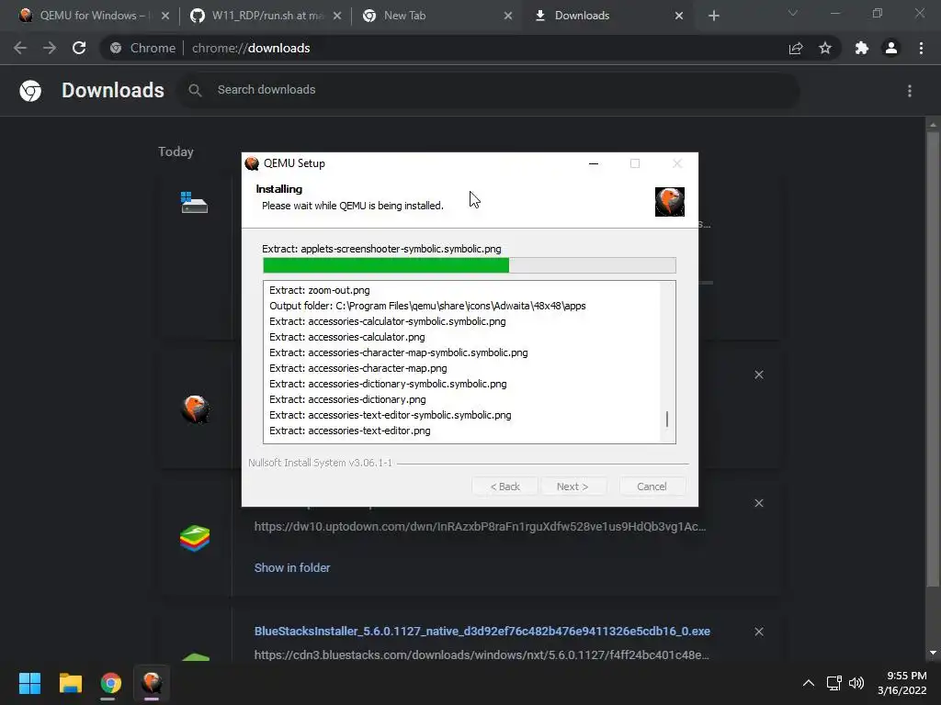Open the tab search dropdown chevron
This screenshot has height=705, width=941.
click(x=793, y=13)
